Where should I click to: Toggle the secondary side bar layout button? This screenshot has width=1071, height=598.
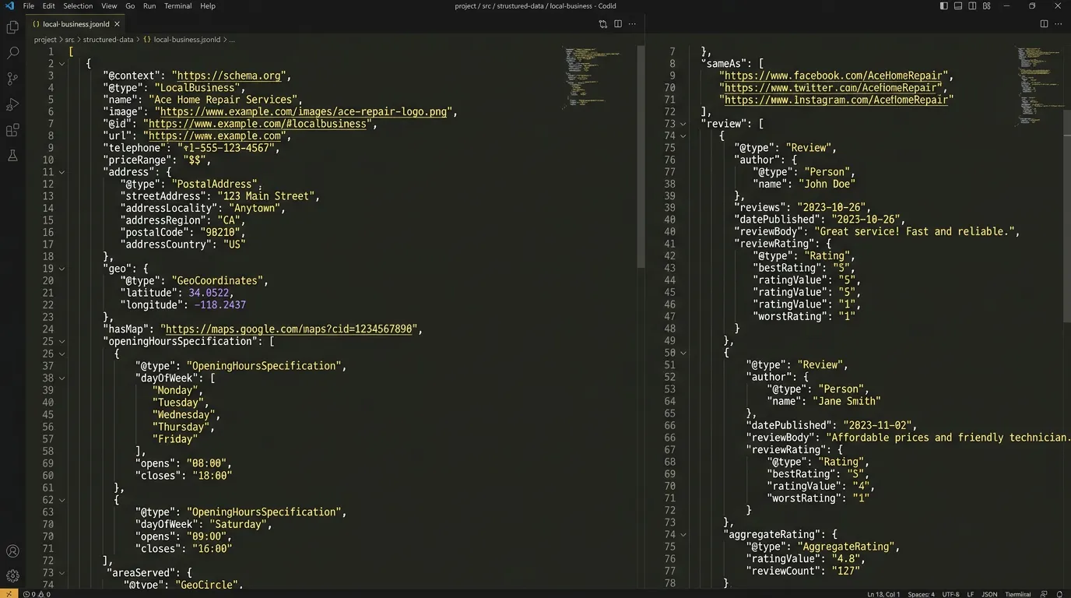pyautogui.click(x=972, y=5)
